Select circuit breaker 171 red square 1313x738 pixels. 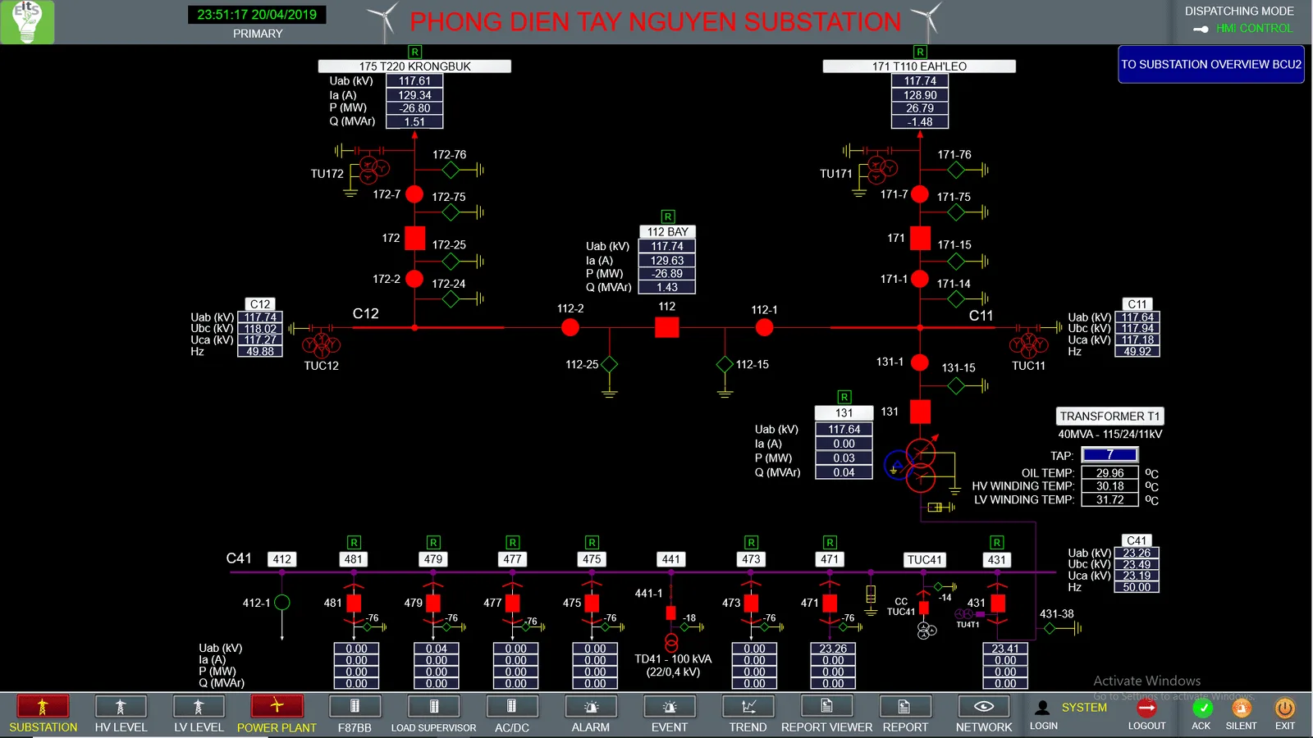click(x=921, y=238)
